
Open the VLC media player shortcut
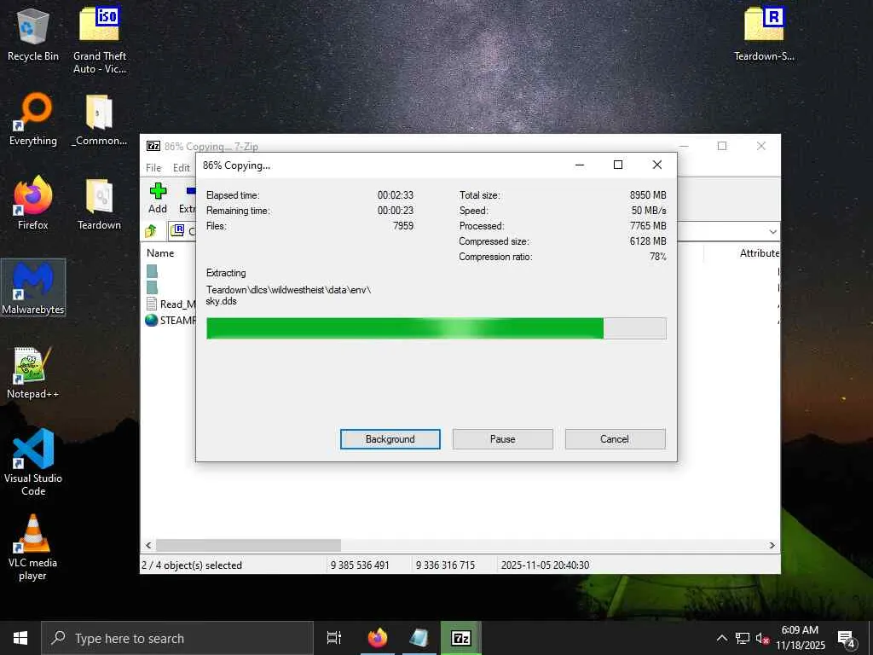click(33, 547)
